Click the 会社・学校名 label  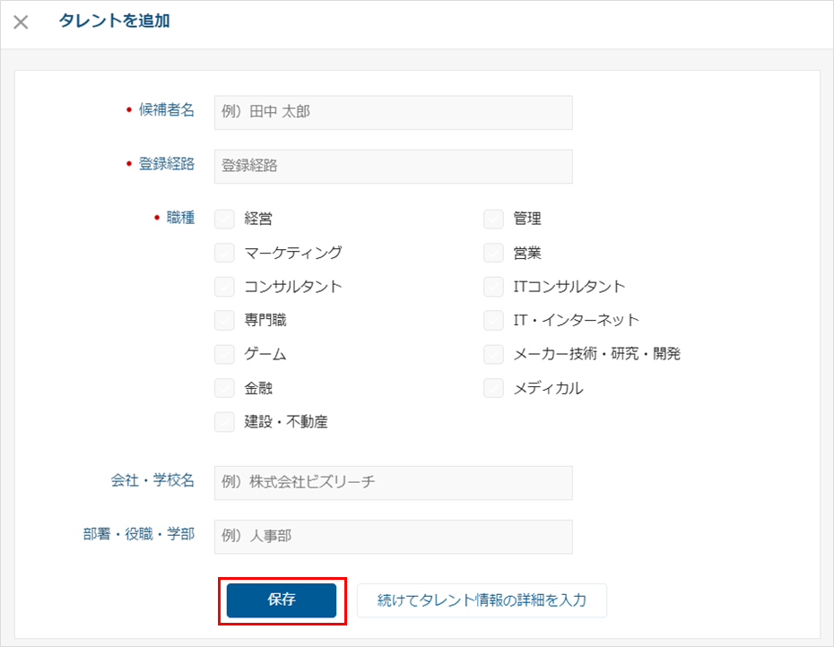click(152, 480)
